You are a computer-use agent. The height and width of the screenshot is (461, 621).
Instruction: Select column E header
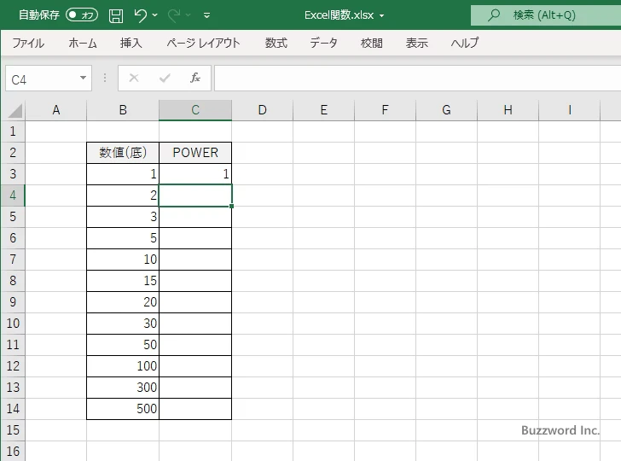click(323, 110)
